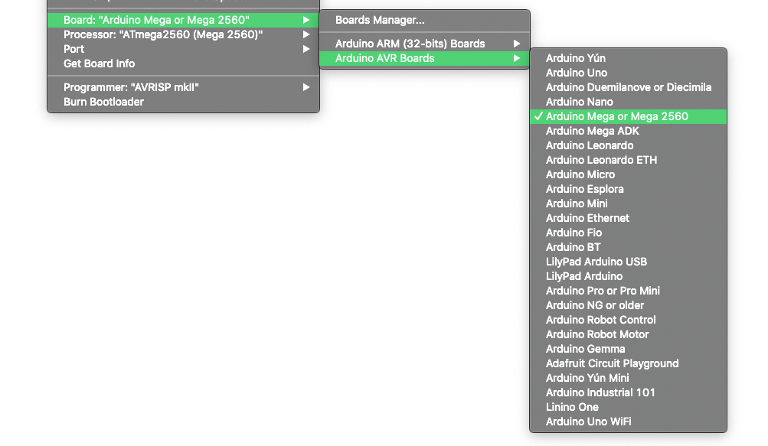
Task: Click the arrow beside Arduino AVR Boards
Action: click(517, 58)
